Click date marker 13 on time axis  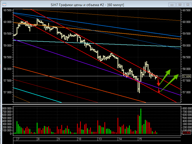point(100,139)
